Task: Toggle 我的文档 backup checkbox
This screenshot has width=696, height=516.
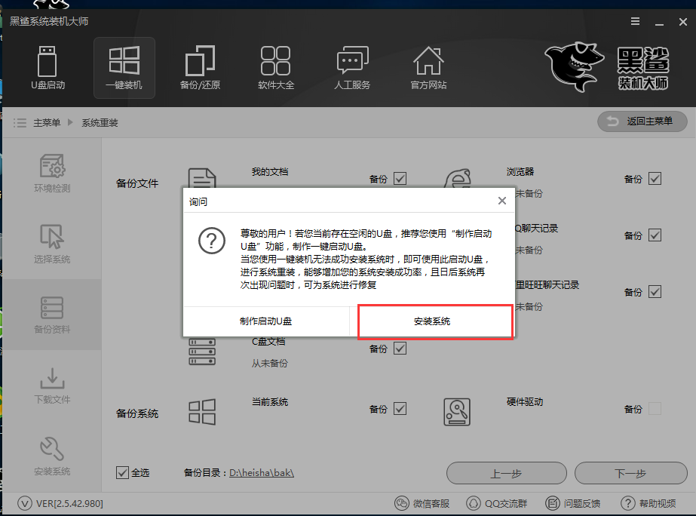Action: coord(400,179)
